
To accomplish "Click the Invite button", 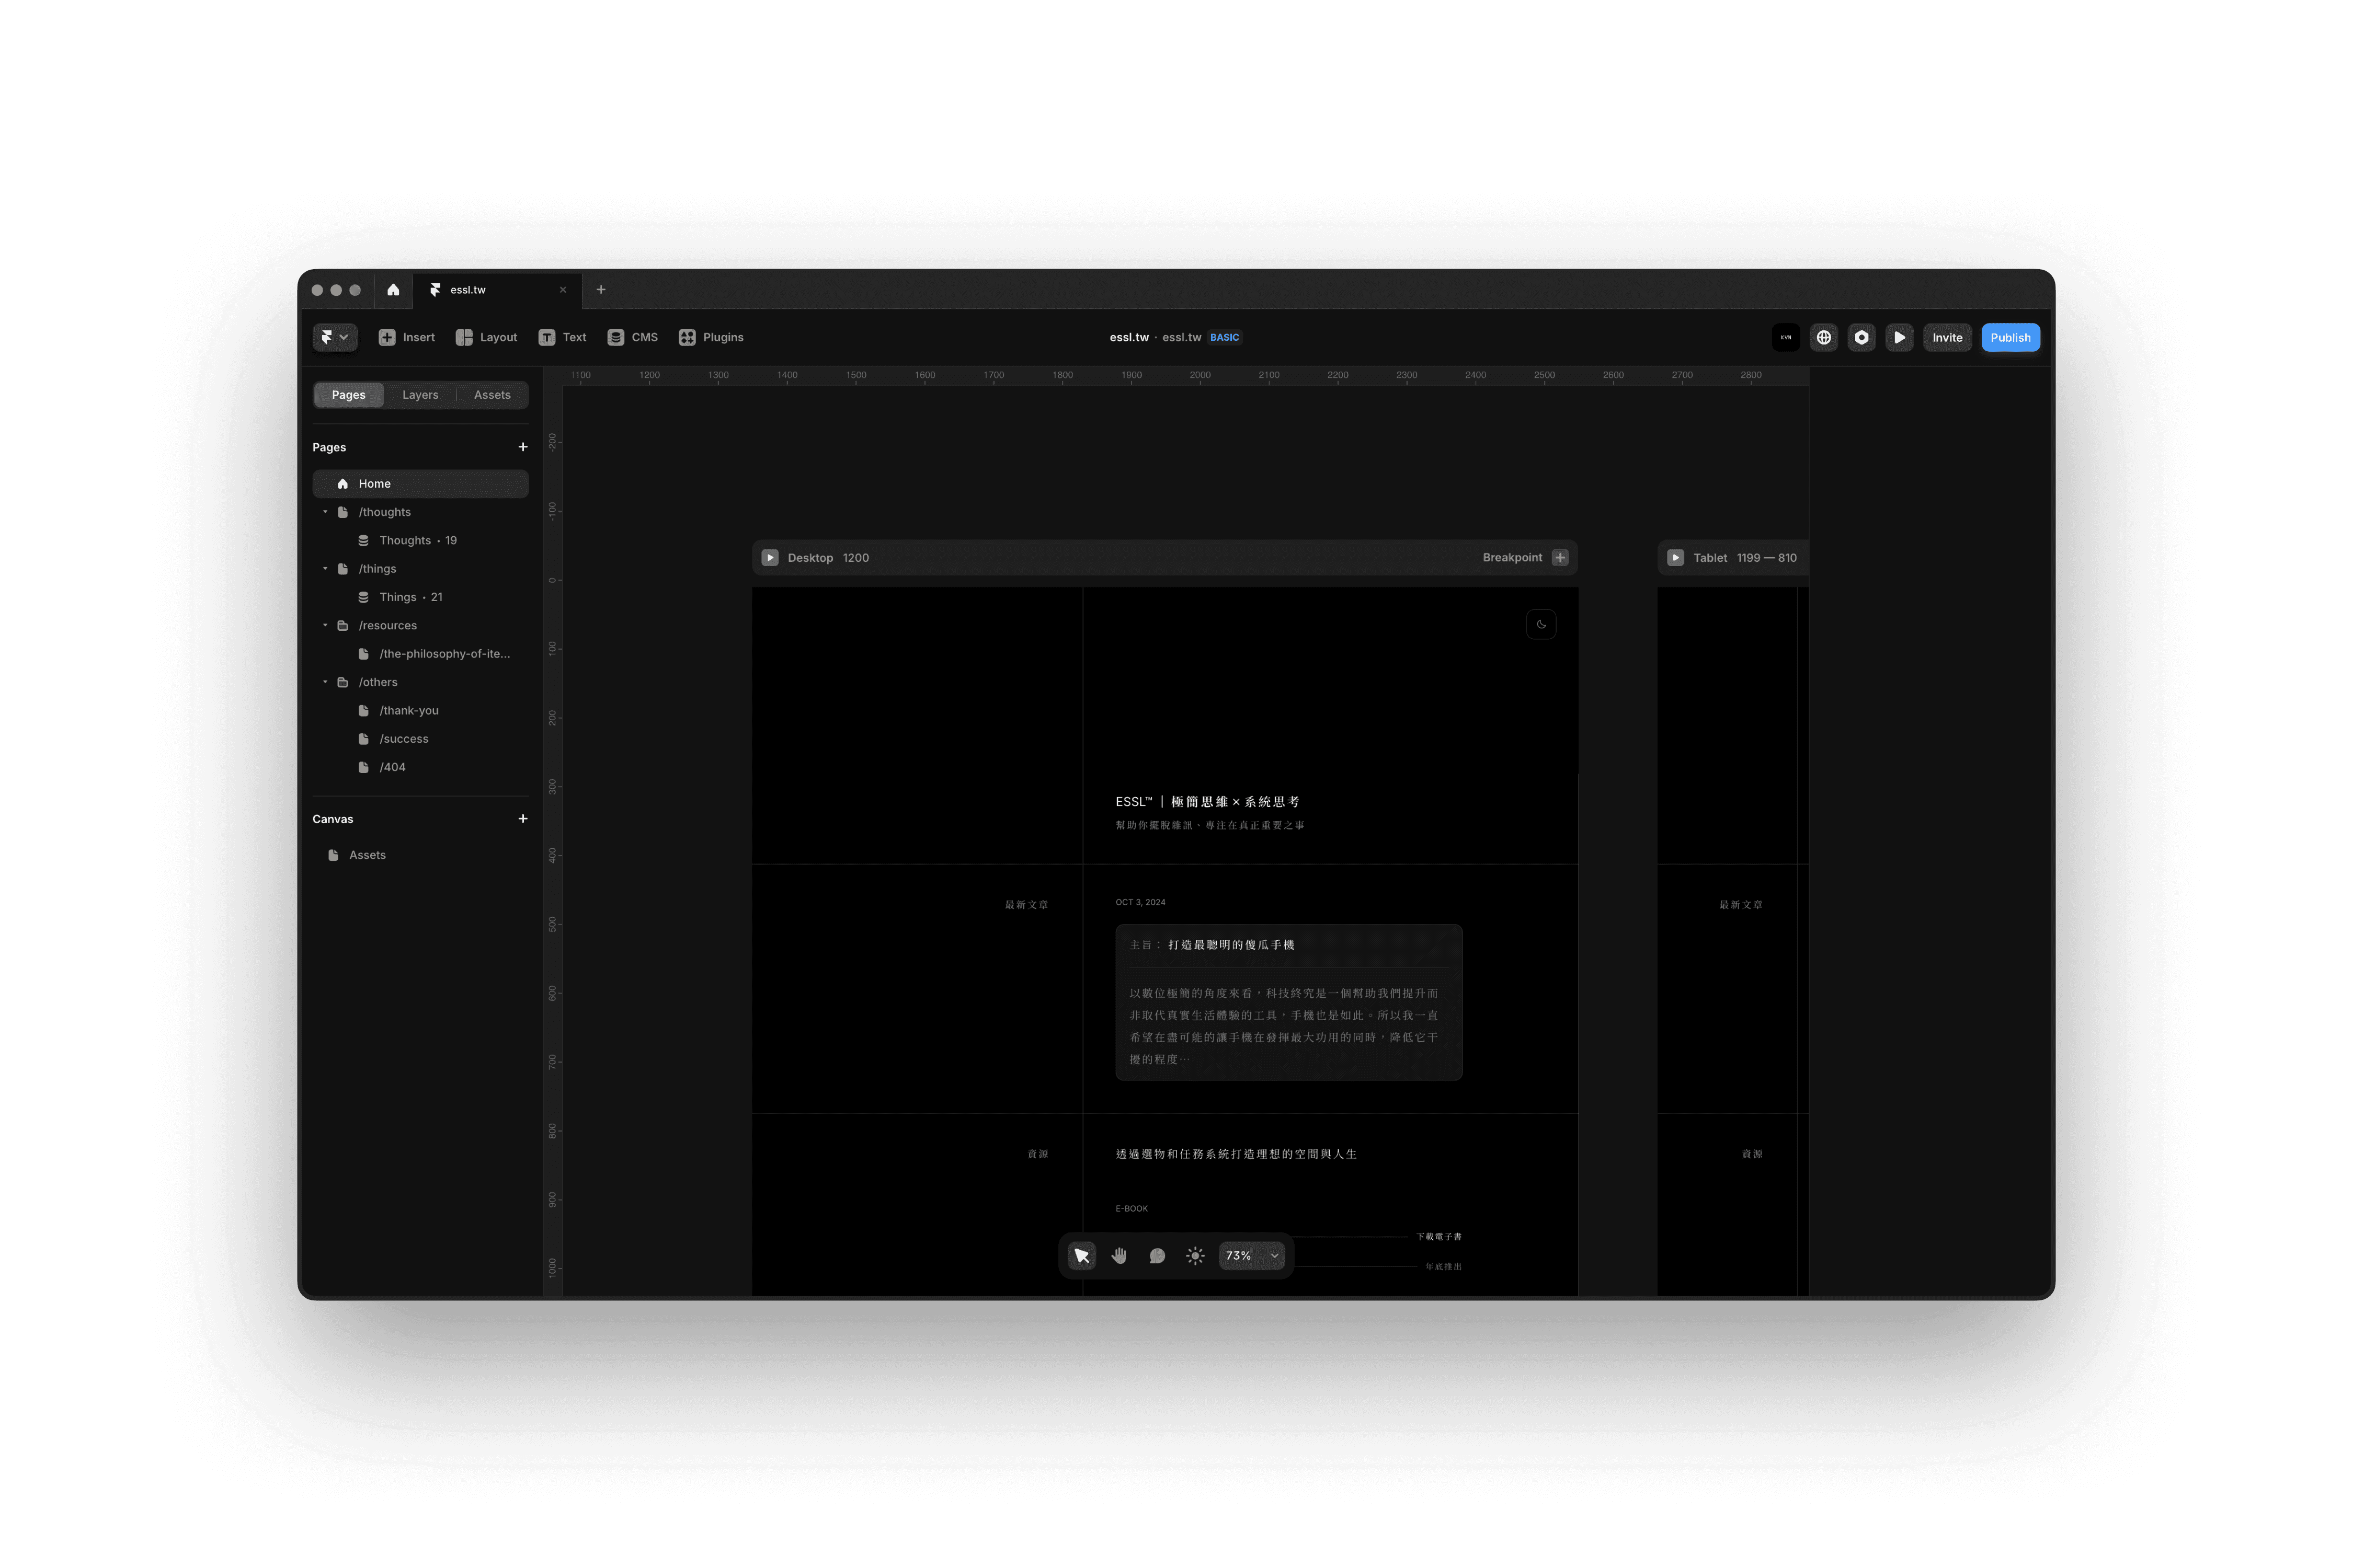I will coord(1947,336).
